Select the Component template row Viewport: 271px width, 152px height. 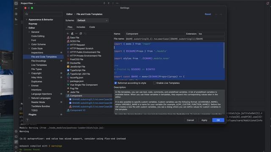click(x=89, y=96)
